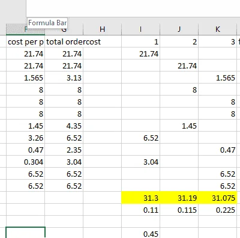Select the 4.35 cell in column G
The height and width of the screenshot is (238, 240).
[64, 126]
